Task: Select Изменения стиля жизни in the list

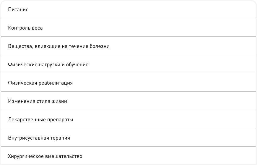Action: click(38, 101)
